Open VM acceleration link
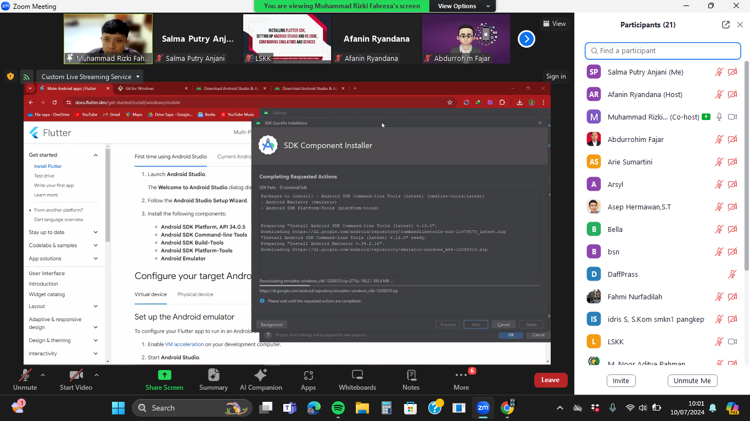Viewport: 750px width, 421px height. 184,344
